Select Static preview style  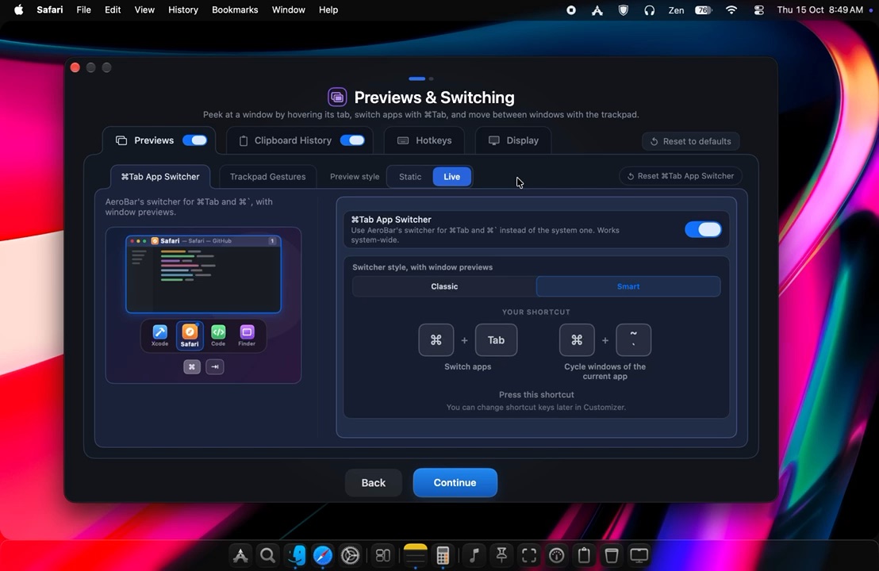(410, 177)
